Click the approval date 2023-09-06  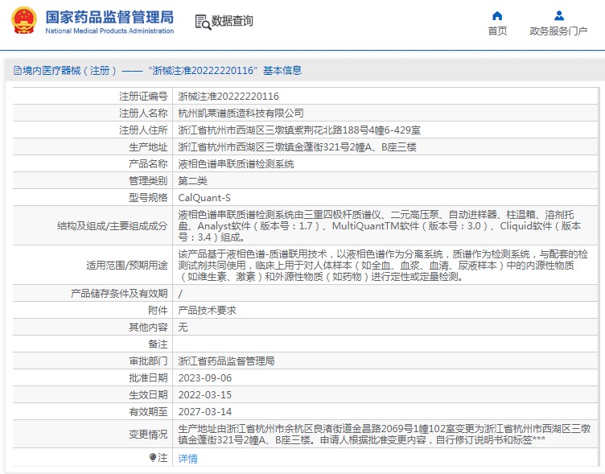[204, 377]
